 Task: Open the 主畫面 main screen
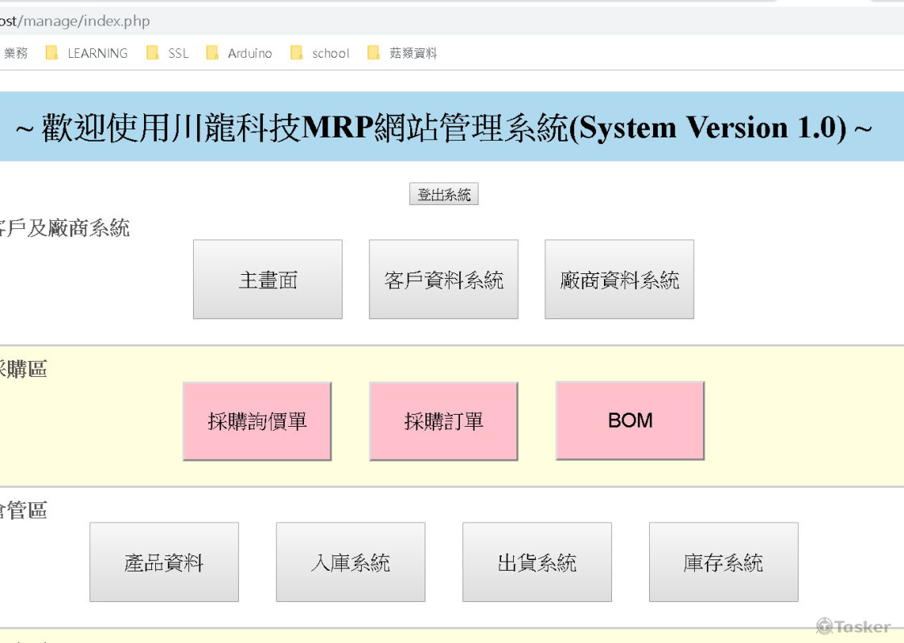point(267,278)
